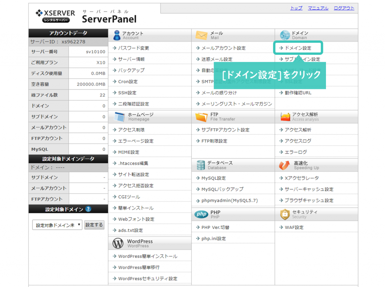This screenshot has width=385, height=287.
Task: Open アクセス拒否設定
Action: tap(136, 186)
